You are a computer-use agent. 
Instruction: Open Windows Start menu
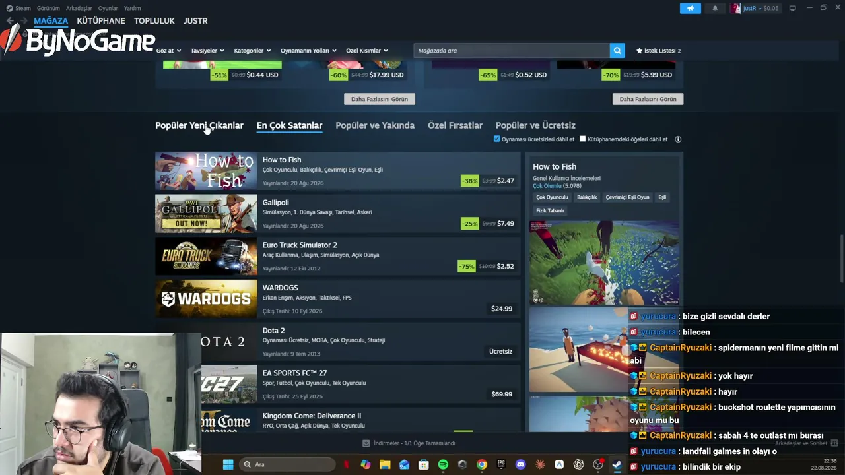coord(228,464)
